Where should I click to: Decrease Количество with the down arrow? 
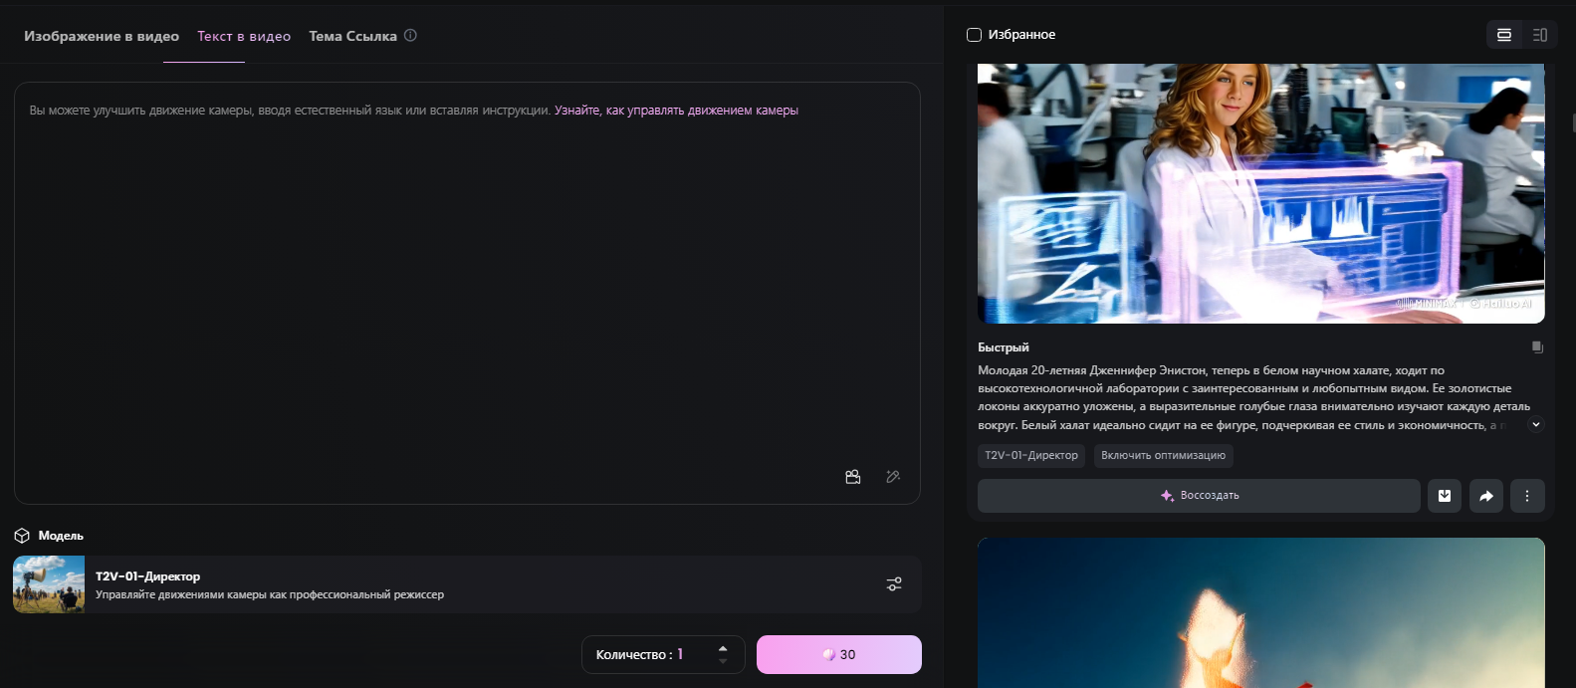(x=723, y=661)
